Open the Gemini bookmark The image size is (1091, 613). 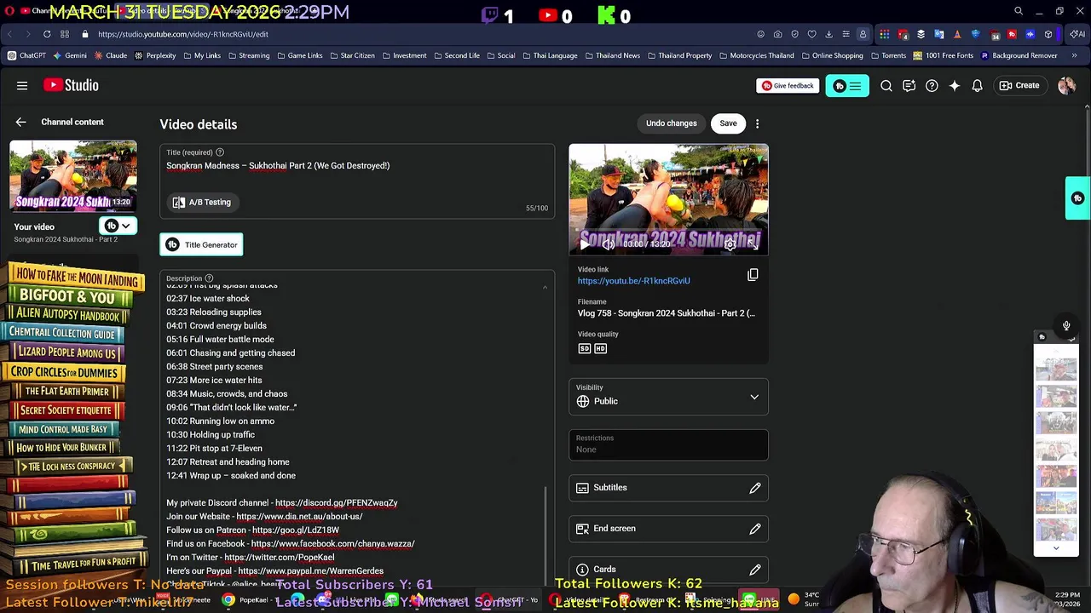tap(70, 55)
